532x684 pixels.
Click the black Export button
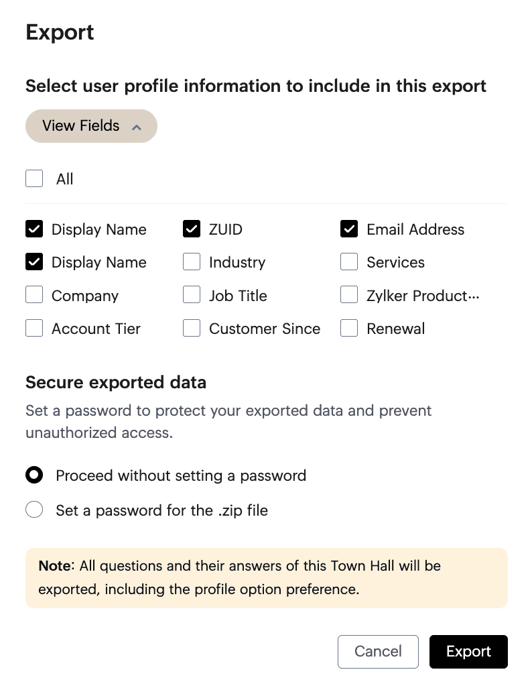click(x=468, y=652)
